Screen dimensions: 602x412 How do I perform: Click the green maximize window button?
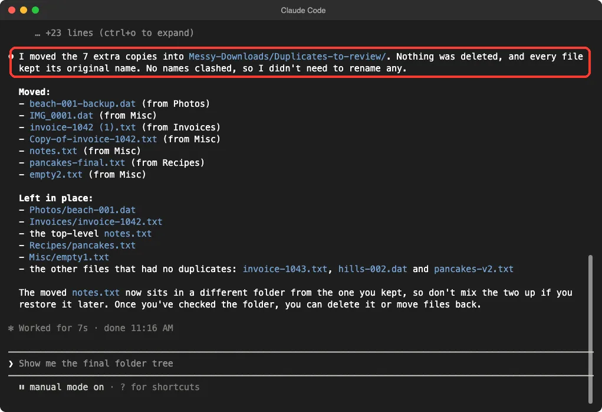coord(35,10)
